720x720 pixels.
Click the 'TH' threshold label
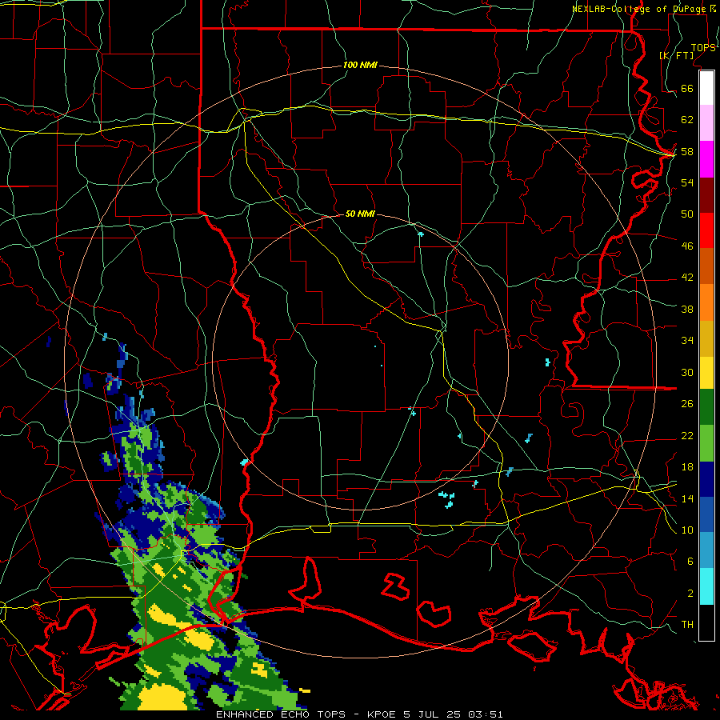click(x=687, y=624)
